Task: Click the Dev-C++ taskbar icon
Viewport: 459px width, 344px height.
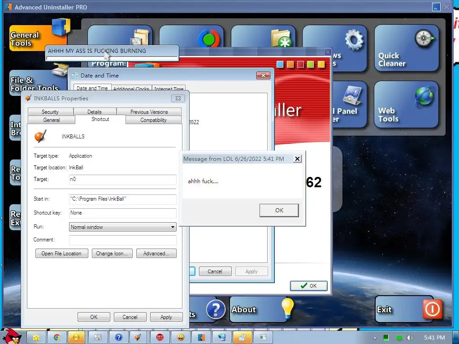Action: point(160,338)
